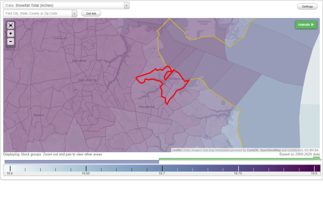Screen dimensions: 323x207
Task: Open the Settings button
Action: [307, 6]
